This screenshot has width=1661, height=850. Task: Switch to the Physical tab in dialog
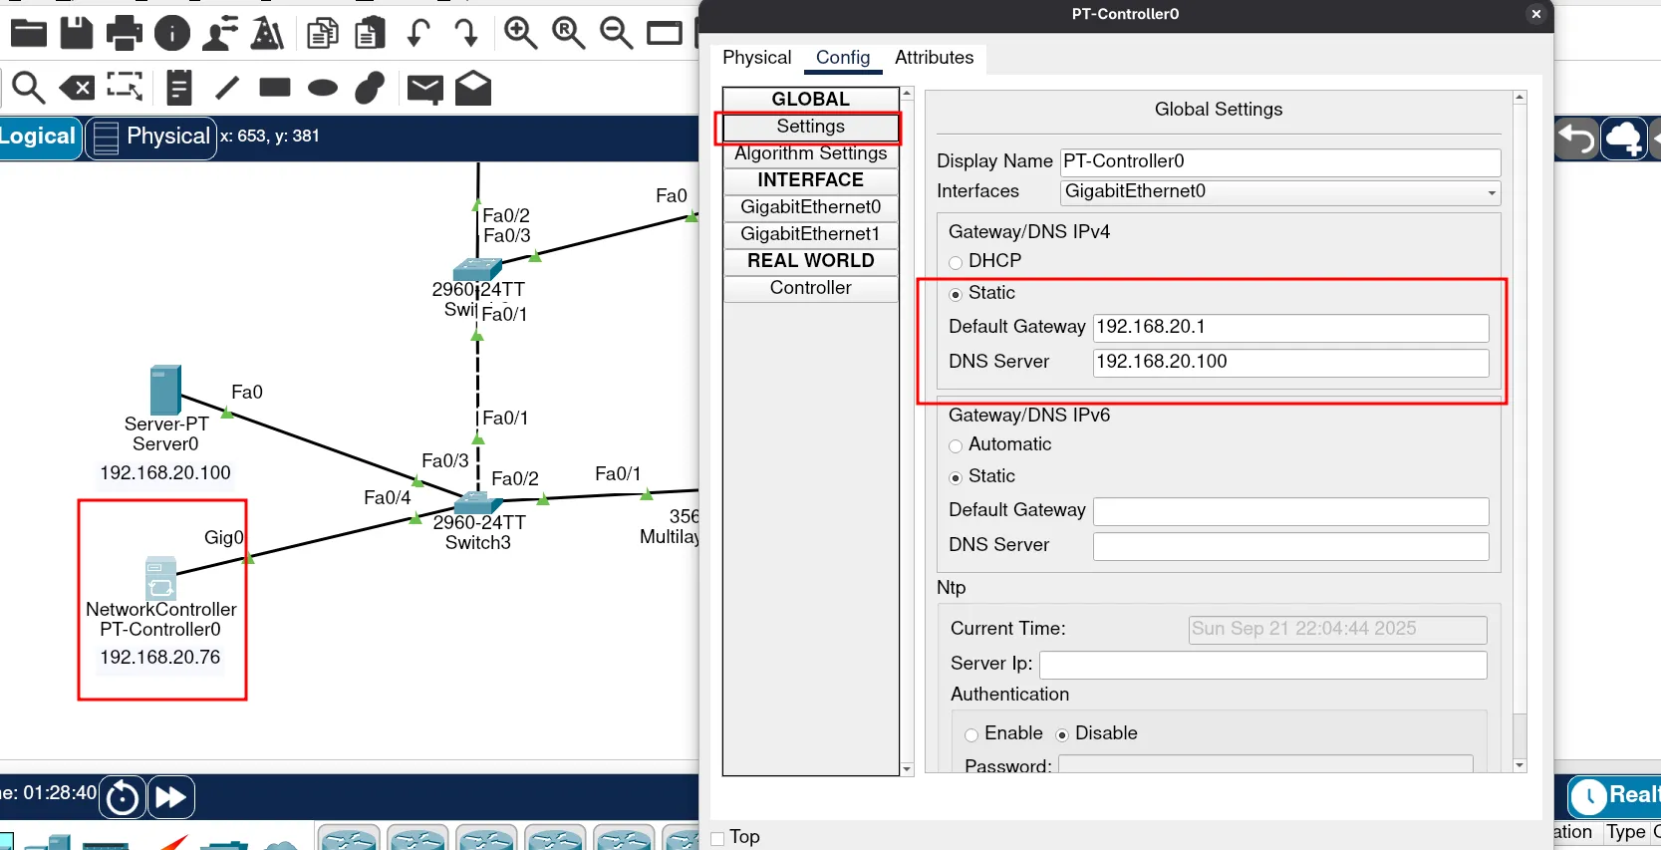pyautogui.click(x=756, y=58)
